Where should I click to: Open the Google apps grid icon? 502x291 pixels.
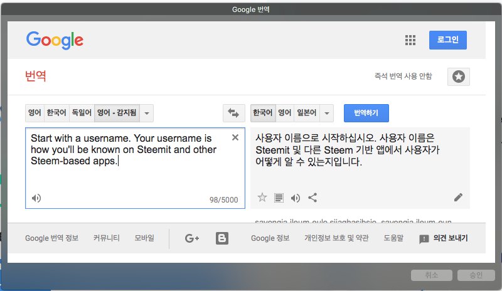(410, 40)
